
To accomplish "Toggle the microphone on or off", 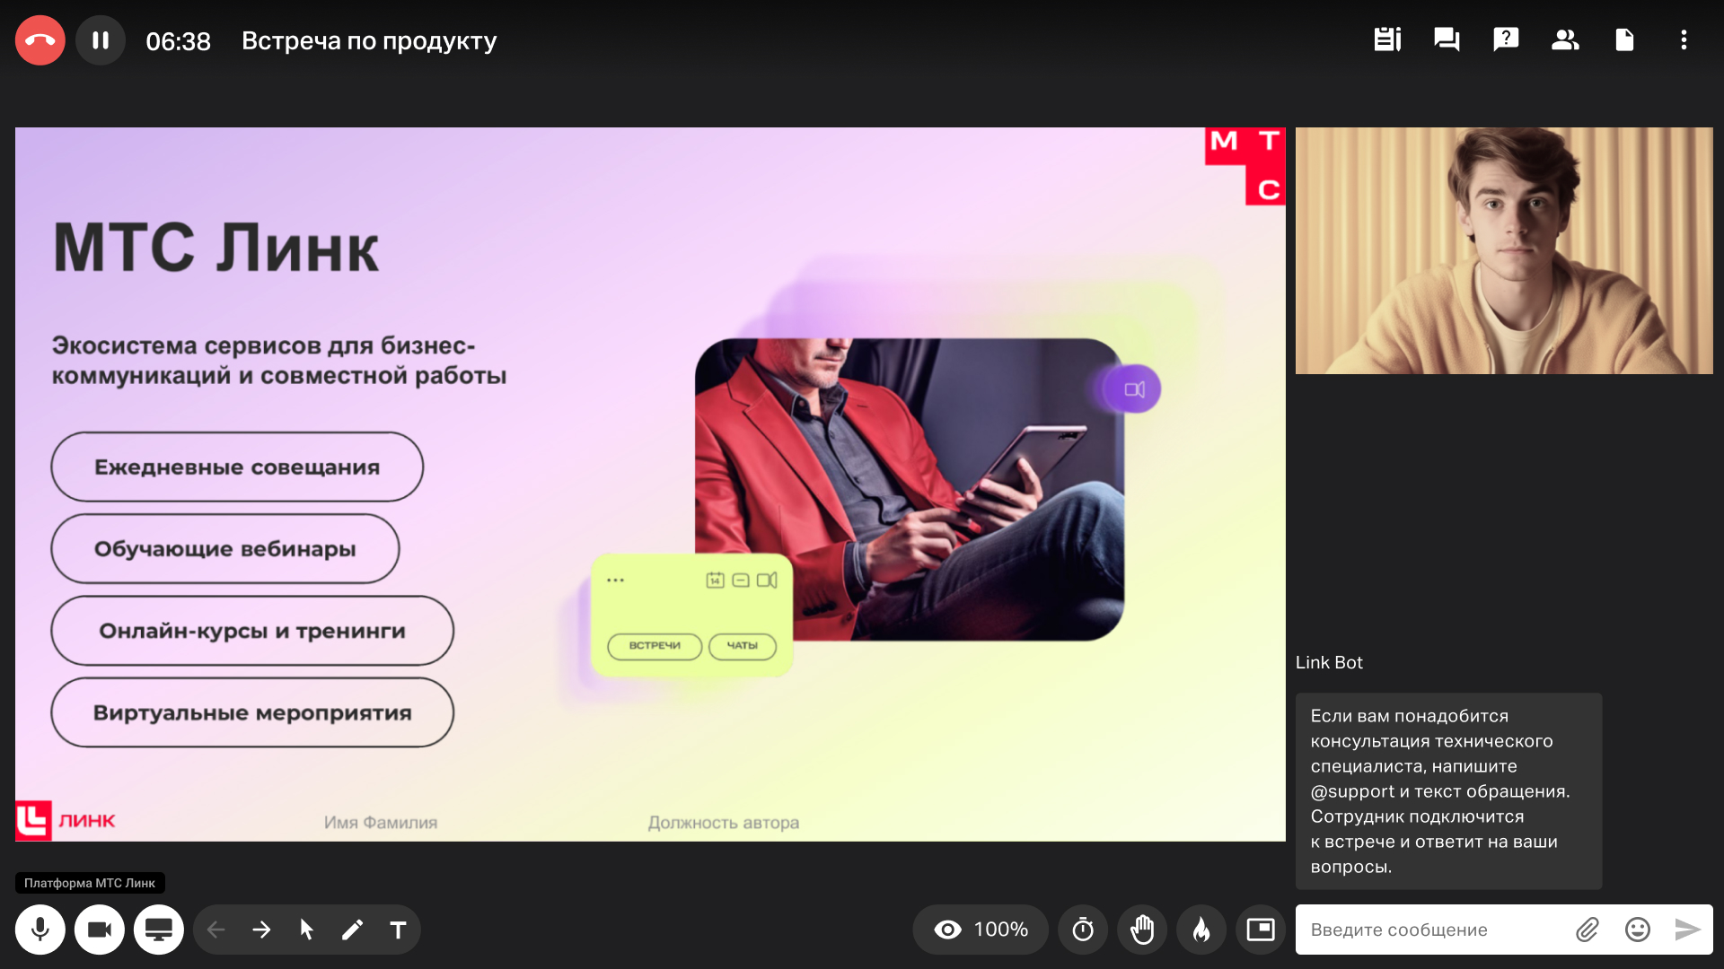I will [x=40, y=930].
